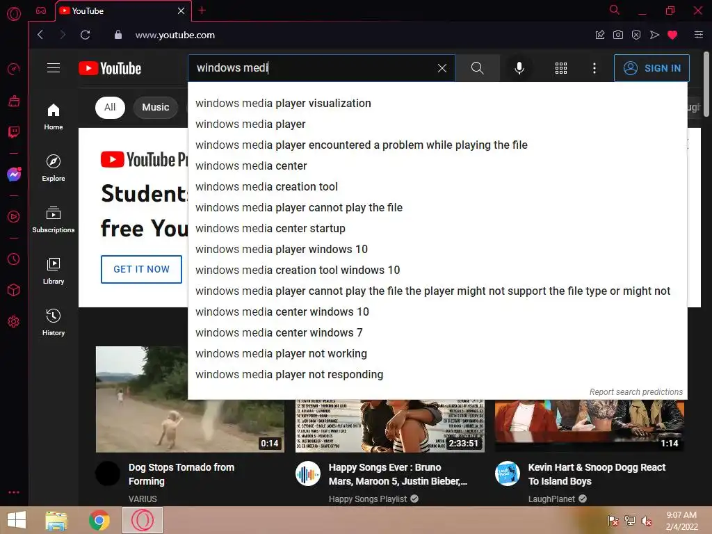Screen dimensions: 712x534
Task: Choose suggestion "windows media player visualization"
Action: (437, 104)
